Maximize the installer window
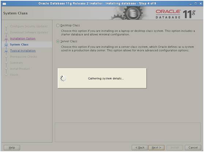 click(196, 4)
